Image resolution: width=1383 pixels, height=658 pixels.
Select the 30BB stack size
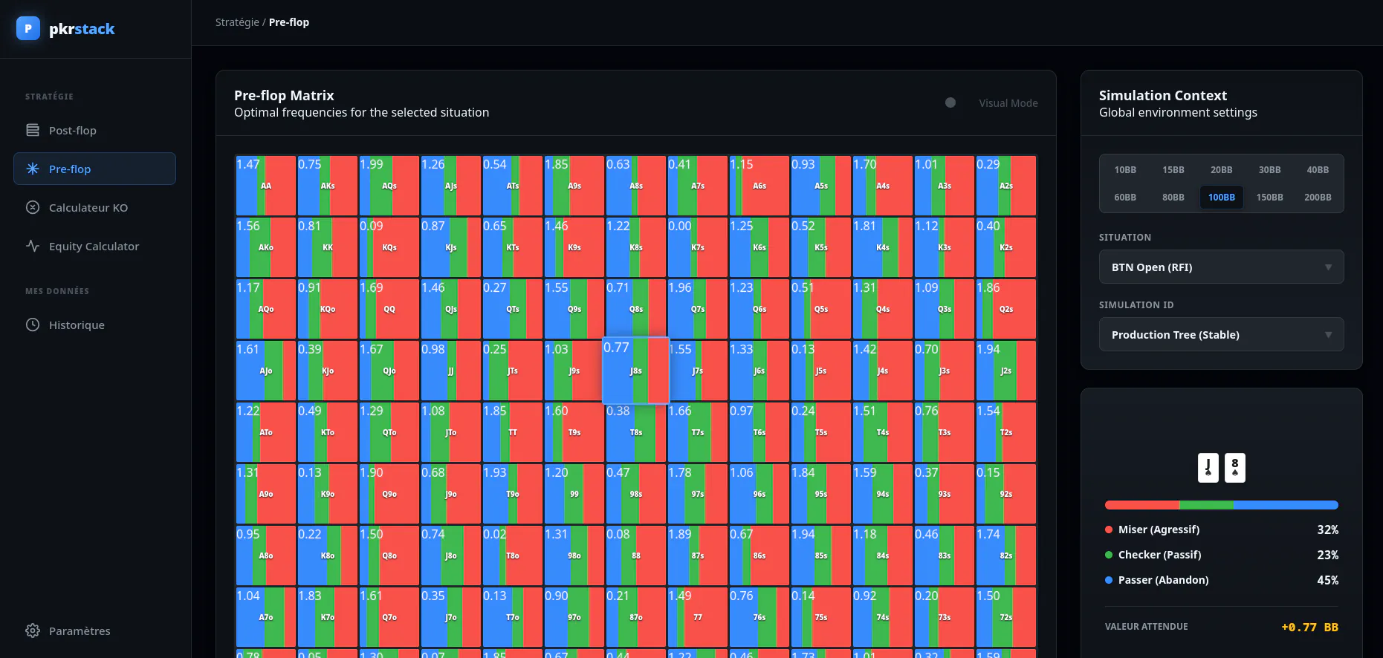pyautogui.click(x=1270, y=170)
